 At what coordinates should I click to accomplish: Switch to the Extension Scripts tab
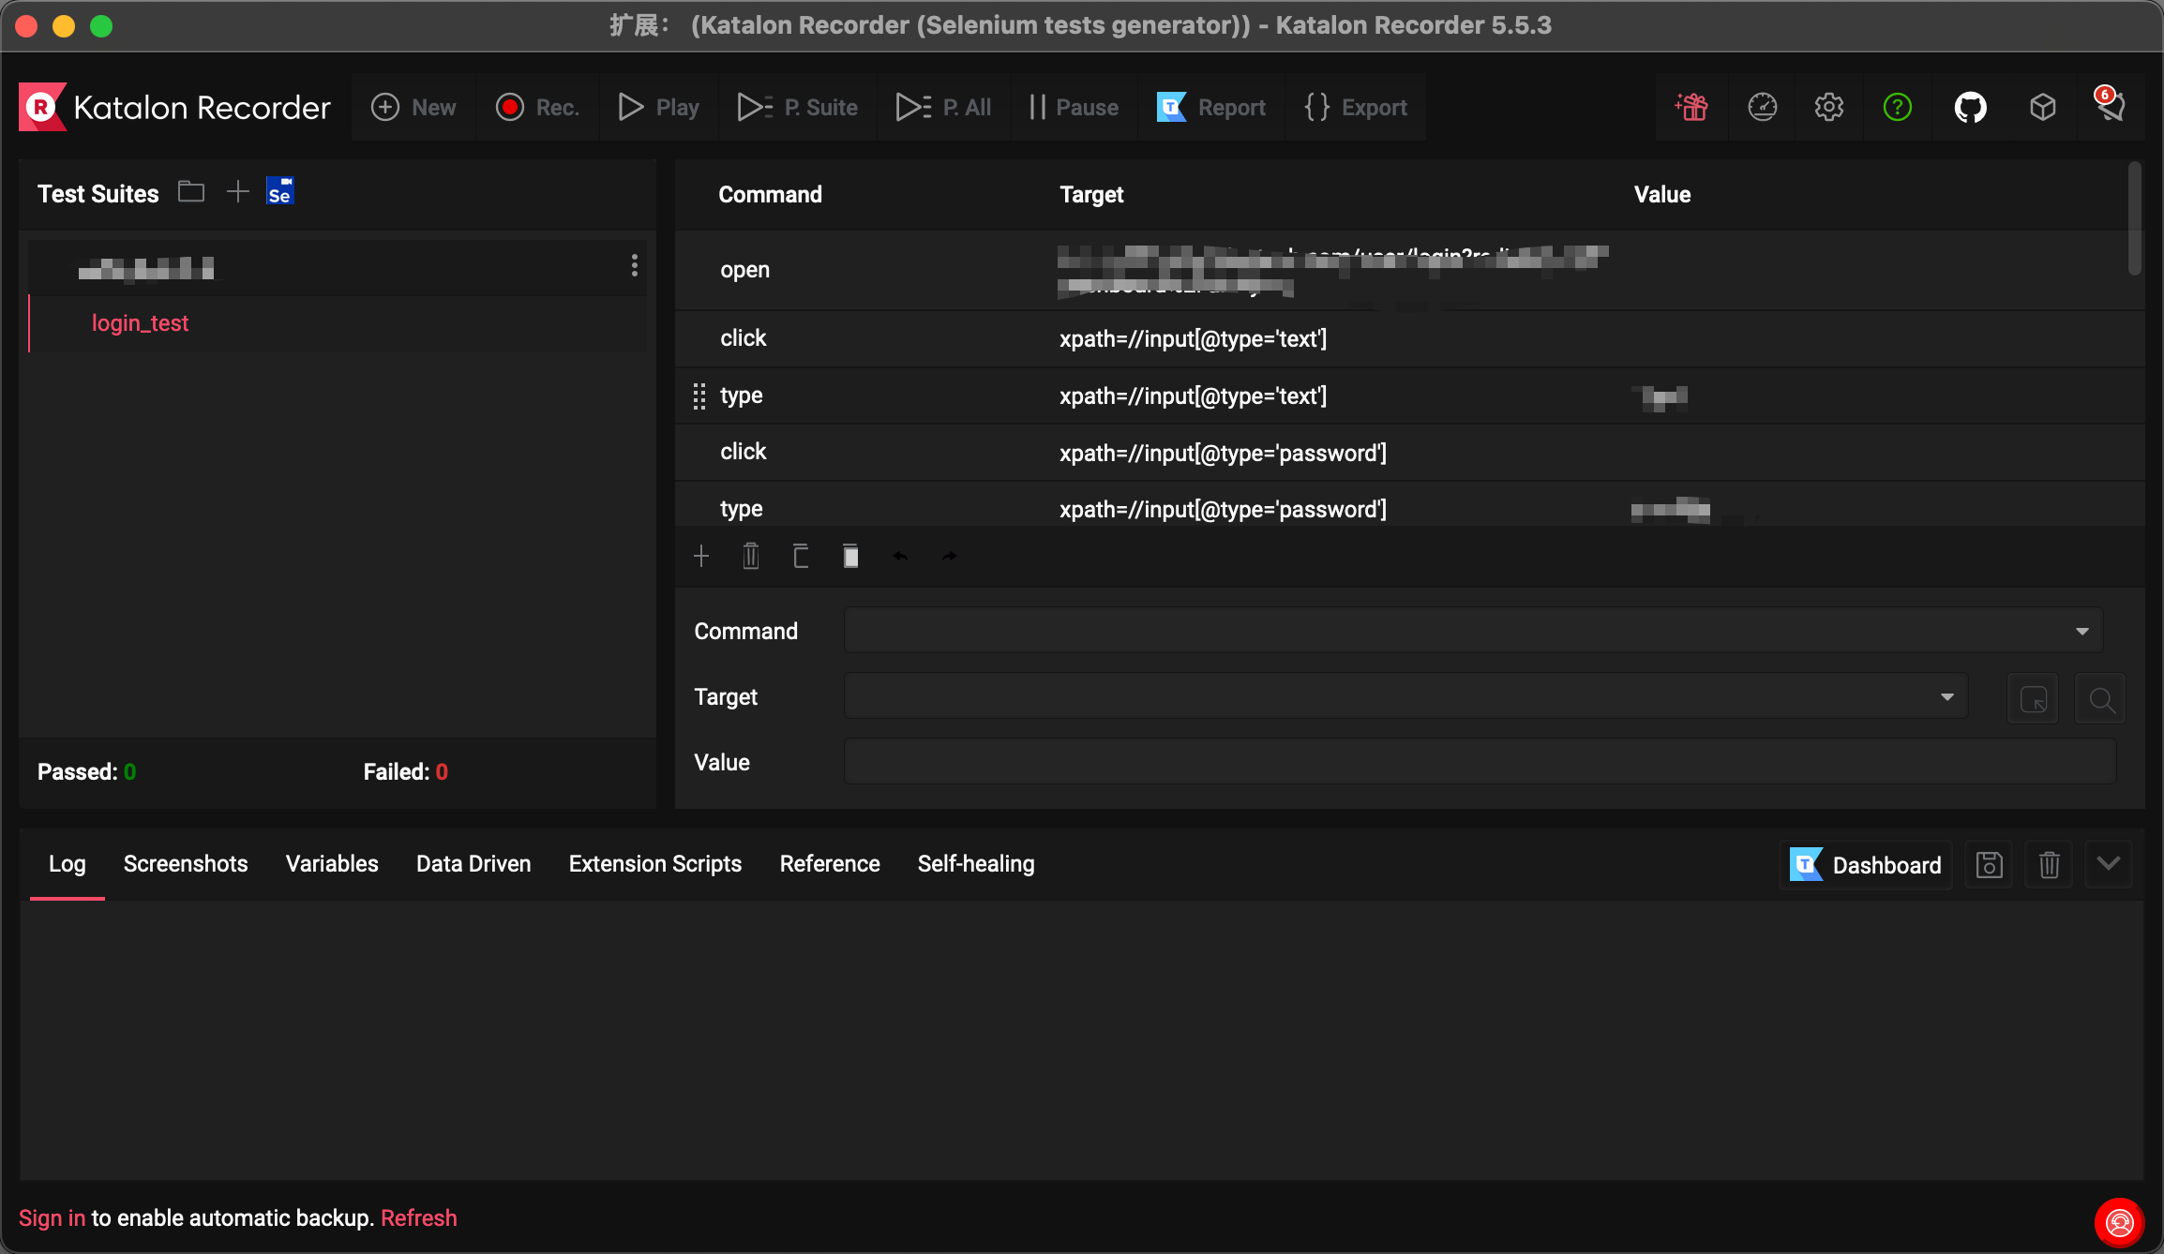pyautogui.click(x=655, y=864)
